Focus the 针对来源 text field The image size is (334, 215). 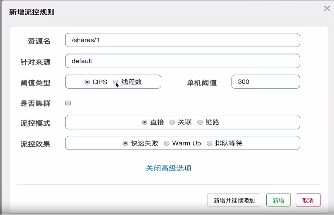tap(182, 61)
